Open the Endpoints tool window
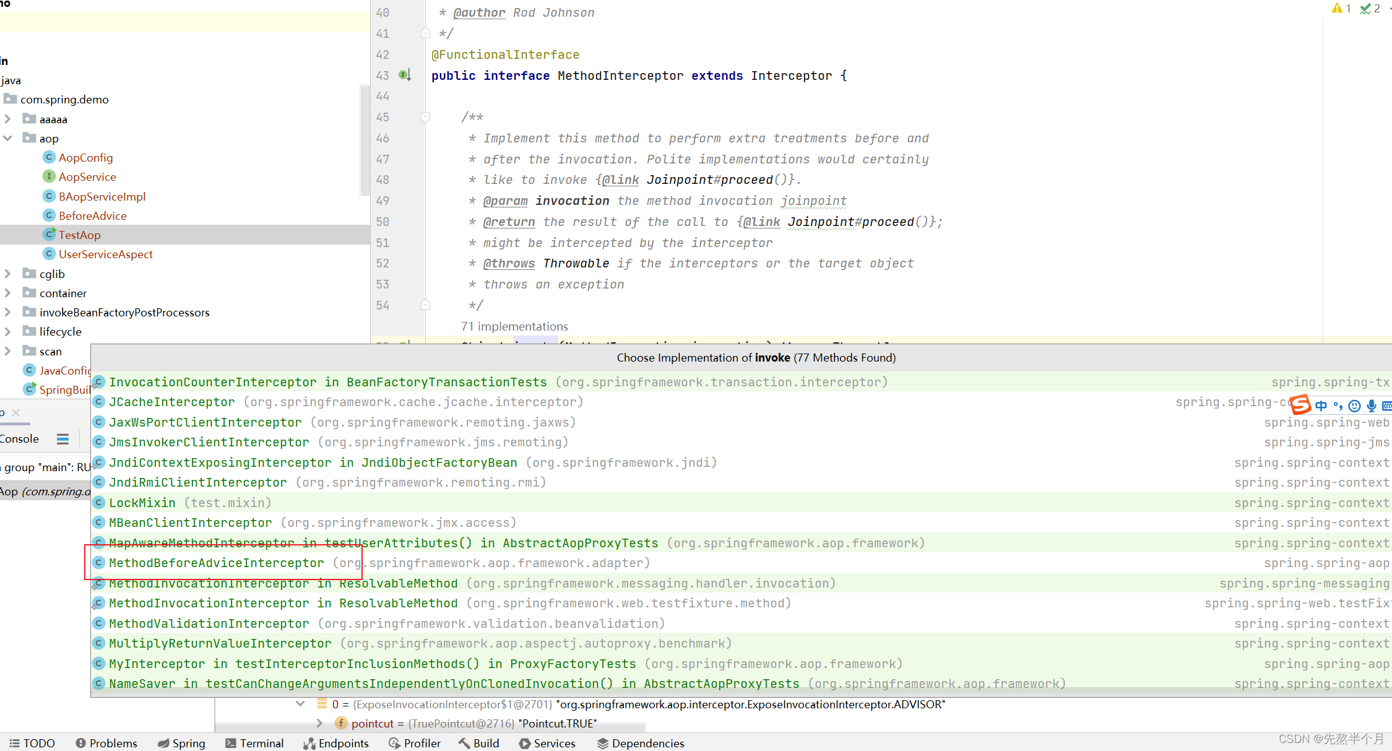The width and height of the screenshot is (1392, 751). coord(336,743)
